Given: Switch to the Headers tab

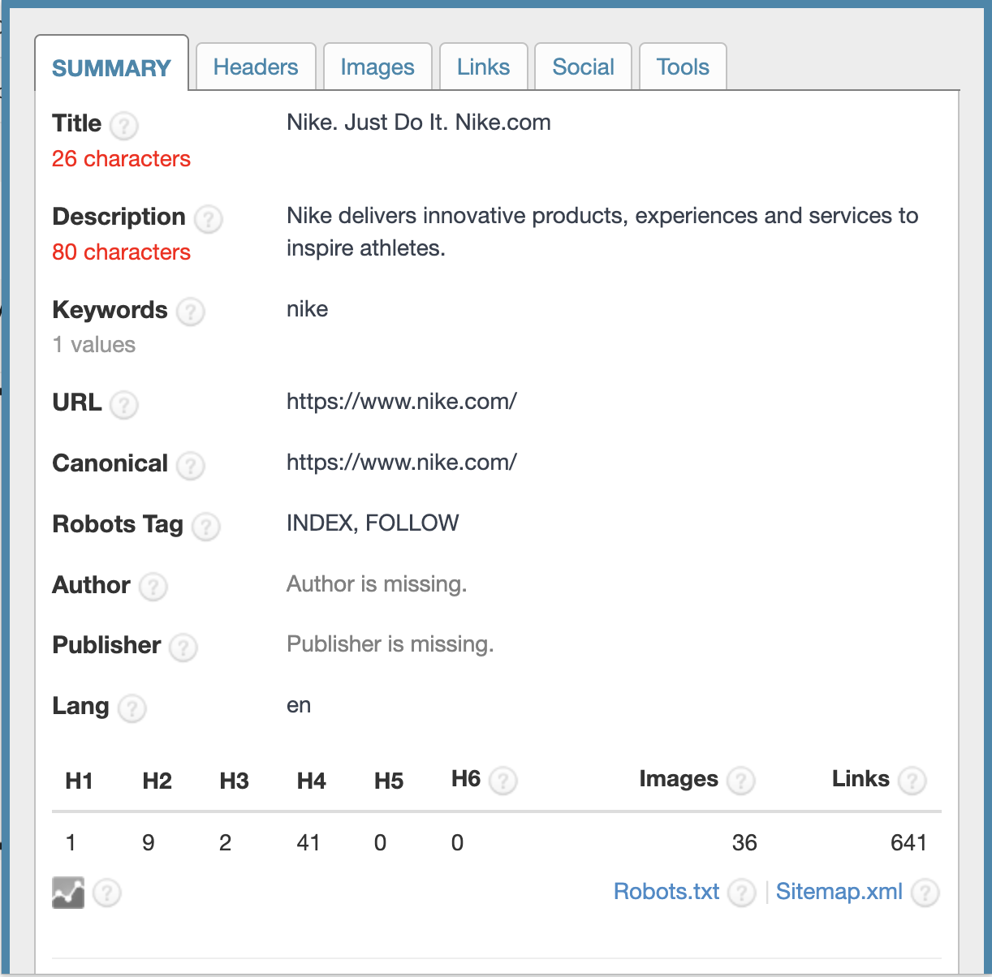Looking at the screenshot, I should click(256, 67).
